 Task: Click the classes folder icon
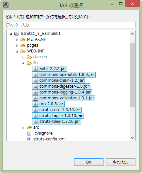point(29,57)
